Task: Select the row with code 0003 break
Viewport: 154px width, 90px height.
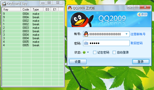Action: [33, 31]
